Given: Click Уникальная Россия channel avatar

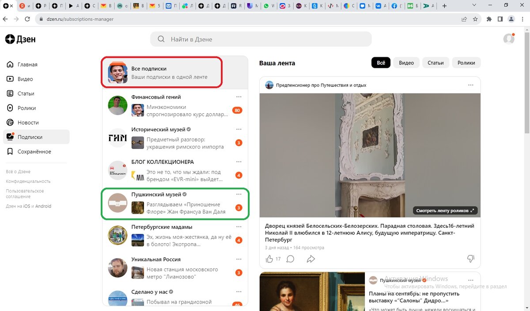Looking at the screenshot, I should (118, 268).
